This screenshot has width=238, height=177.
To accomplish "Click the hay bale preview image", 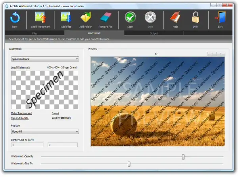I will tap(158, 102).
